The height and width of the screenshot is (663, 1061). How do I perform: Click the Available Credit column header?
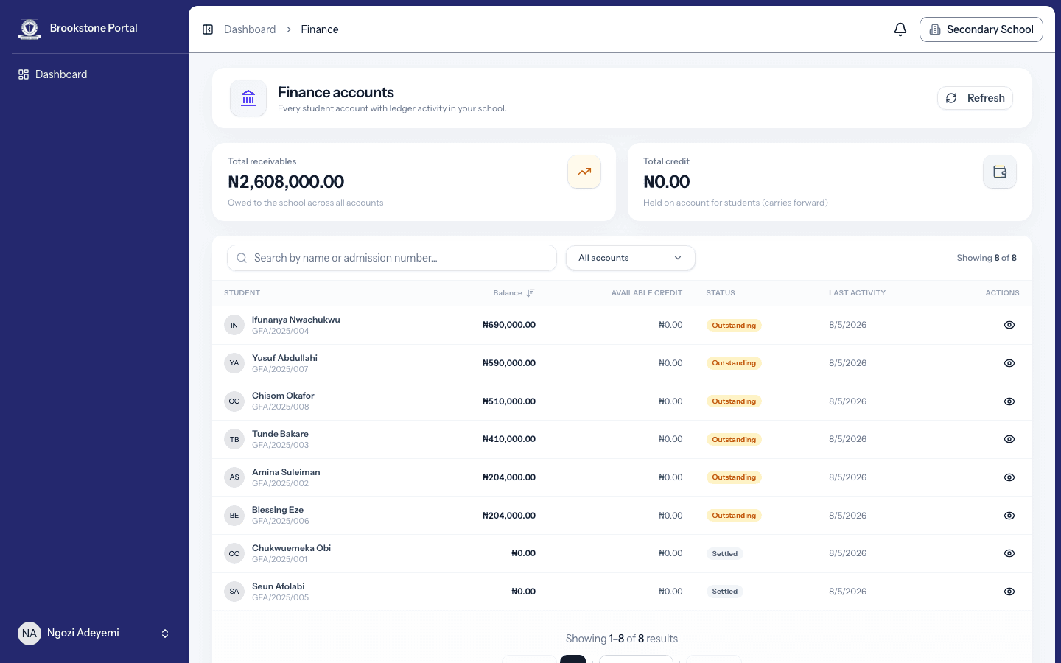647,293
